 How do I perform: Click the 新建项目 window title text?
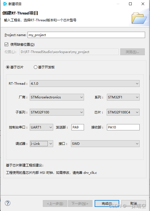15,4
